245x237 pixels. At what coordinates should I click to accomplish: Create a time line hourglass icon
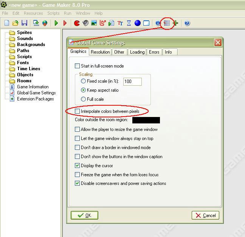coord(129,23)
